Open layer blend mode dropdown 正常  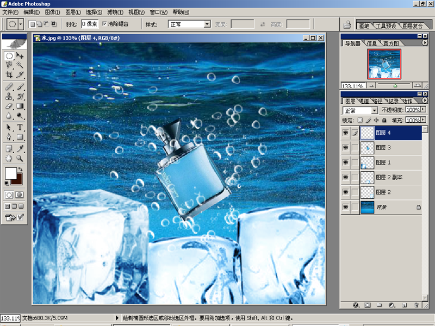[x=374, y=111]
